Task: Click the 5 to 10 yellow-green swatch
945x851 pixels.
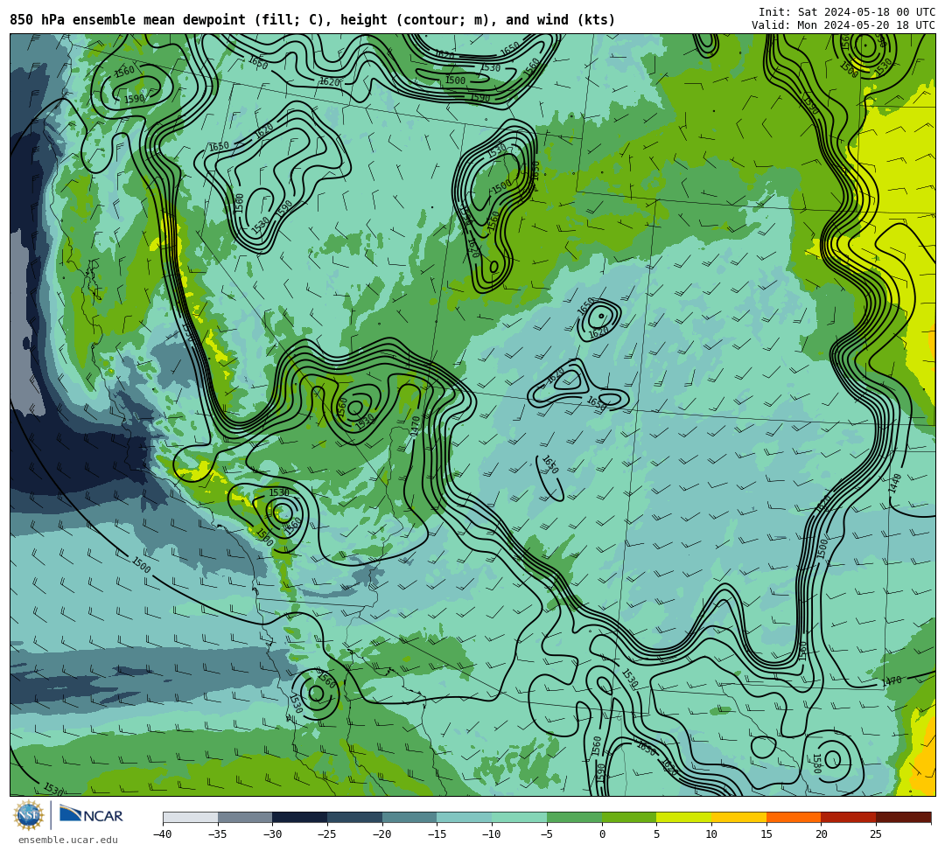Action: click(x=684, y=817)
